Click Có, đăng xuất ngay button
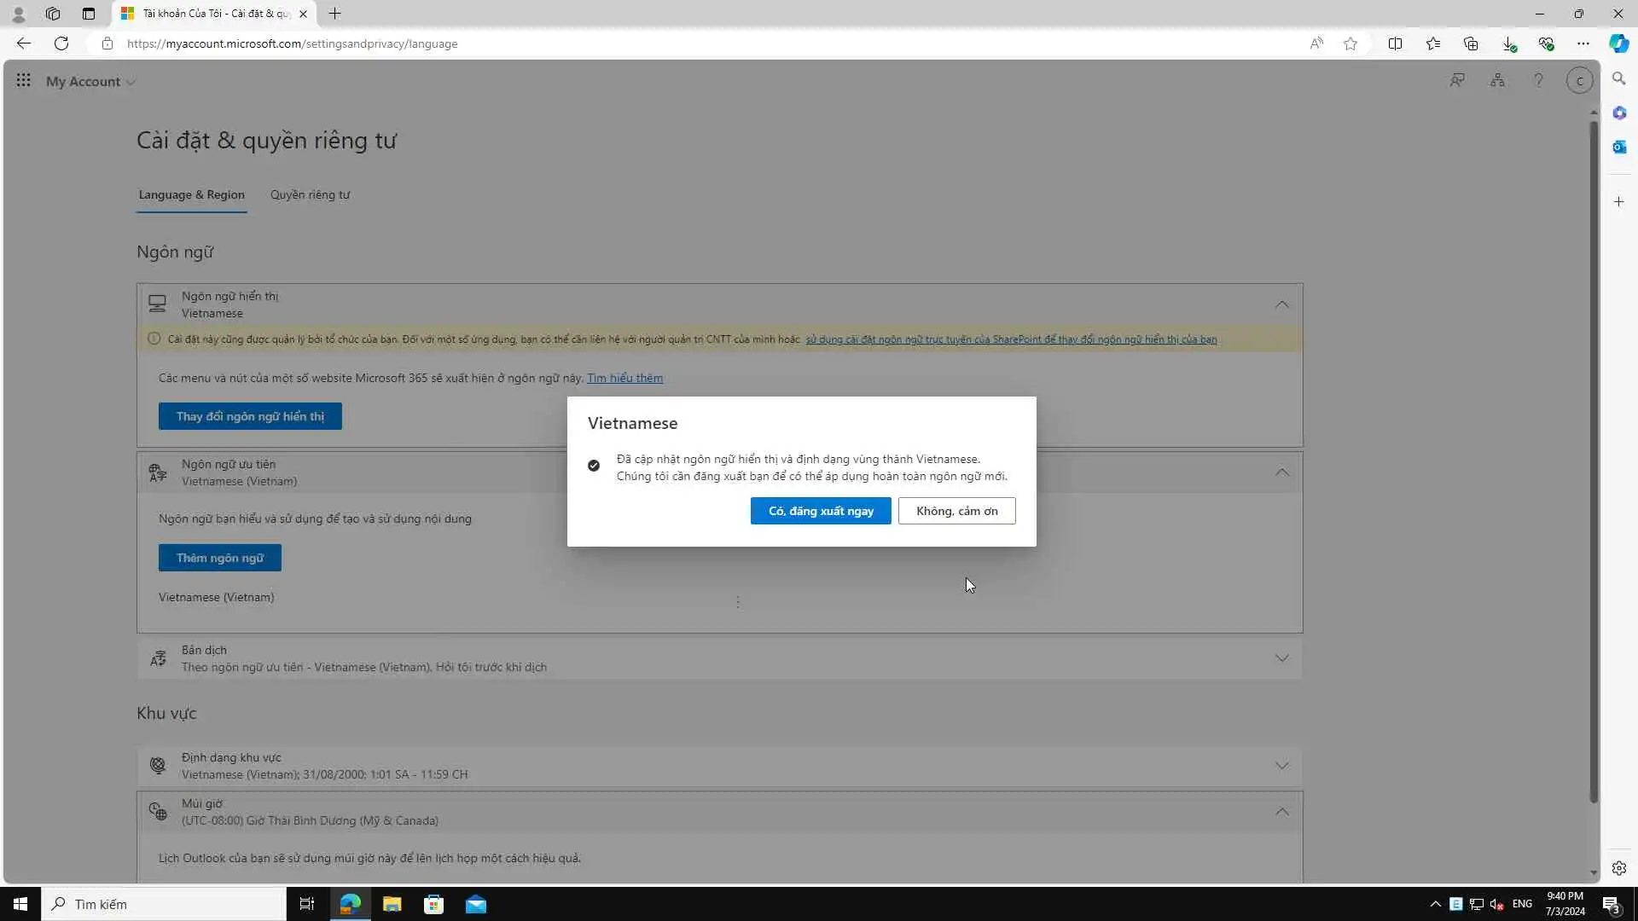The height and width of the screenshot is (921, 1638). point(820,511)
